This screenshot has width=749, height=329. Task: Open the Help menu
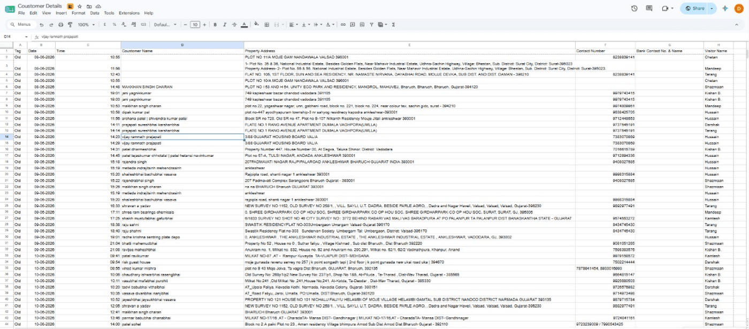[x=149, y=13]
